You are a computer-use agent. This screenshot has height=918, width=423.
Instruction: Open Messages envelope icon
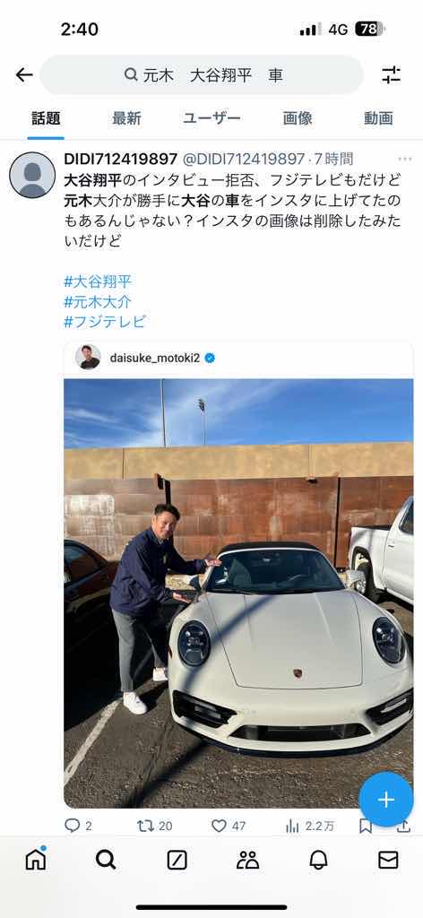click(x=388, y=860)
